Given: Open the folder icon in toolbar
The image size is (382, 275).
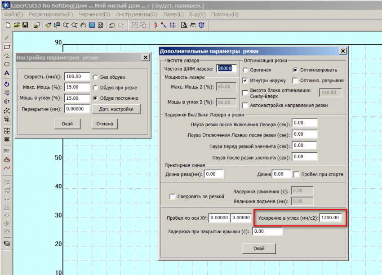Looking at the screenshot, I should (17, 25).
